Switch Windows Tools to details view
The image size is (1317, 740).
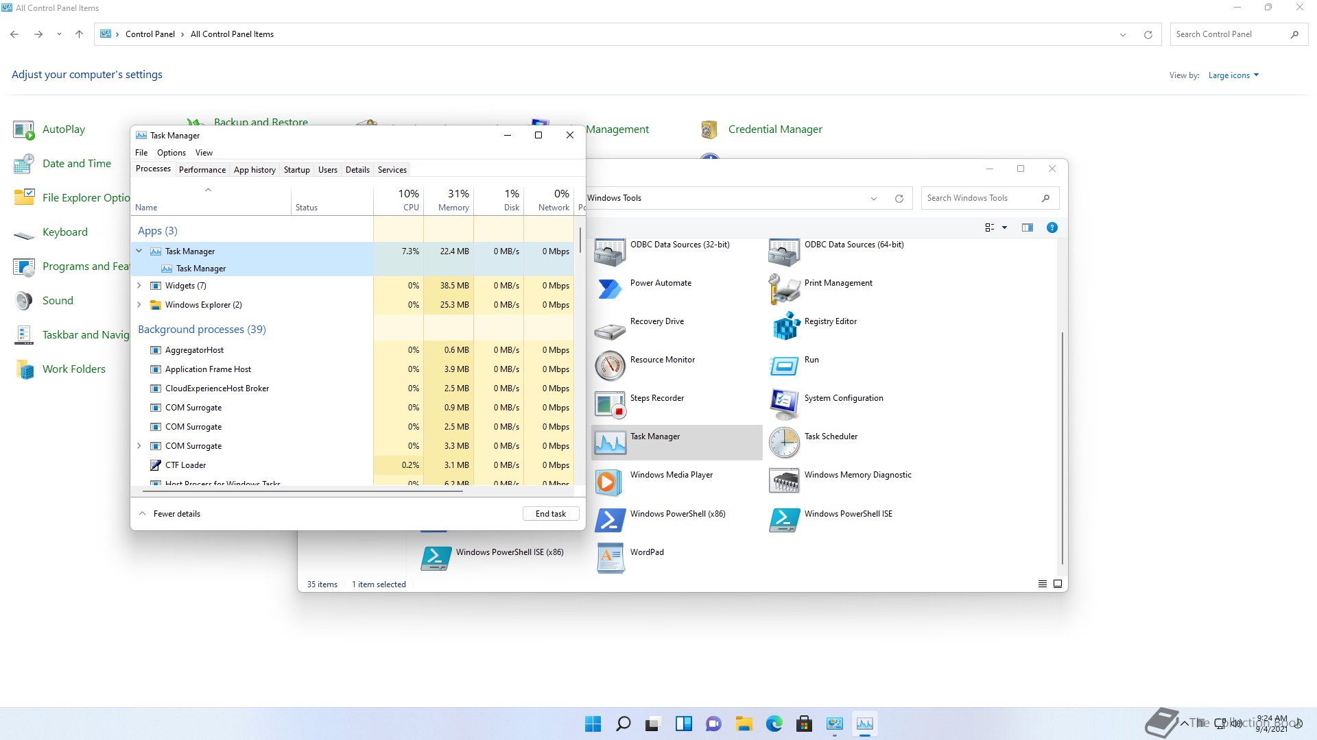[1042, 584]
